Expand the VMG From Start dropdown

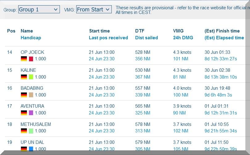[94, 10]
